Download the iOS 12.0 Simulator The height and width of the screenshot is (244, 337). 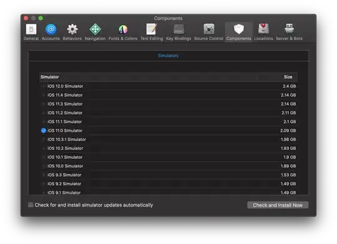coord(44,86)
